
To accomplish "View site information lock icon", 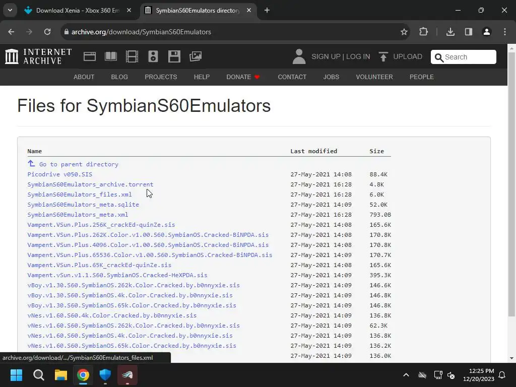I will click(x=67, y=32).
